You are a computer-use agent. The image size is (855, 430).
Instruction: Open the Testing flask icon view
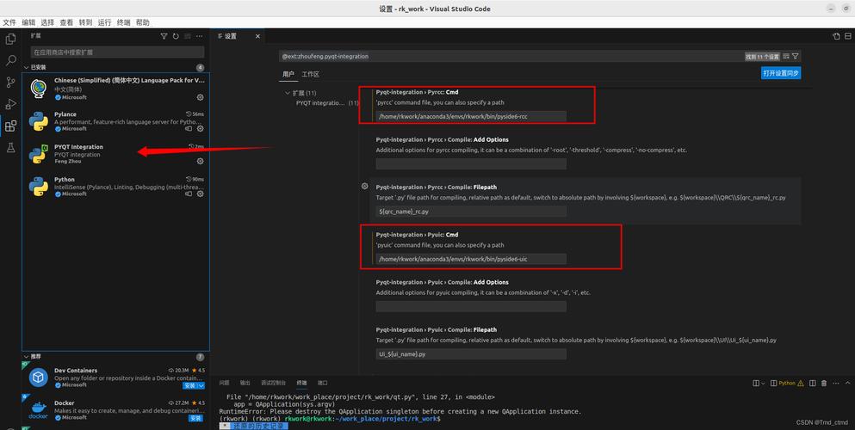tap(10, 148)
